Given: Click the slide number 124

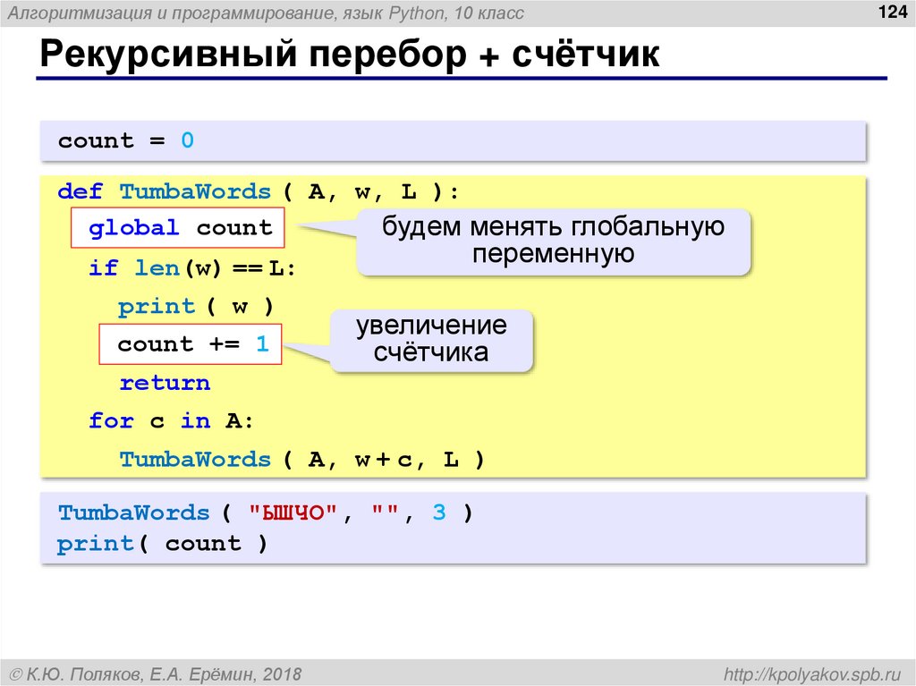Looking at the screenshot, I should (x=892, y=12).
